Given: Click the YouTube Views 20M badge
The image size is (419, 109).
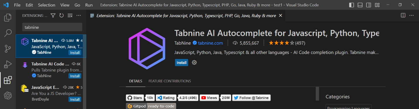Looking at the screenshot, I should pyautogui.click(x=215, y=98).
